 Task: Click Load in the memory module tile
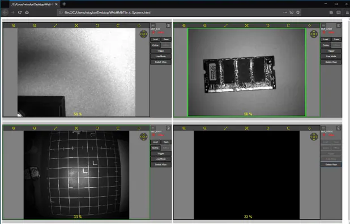[326, 40]
